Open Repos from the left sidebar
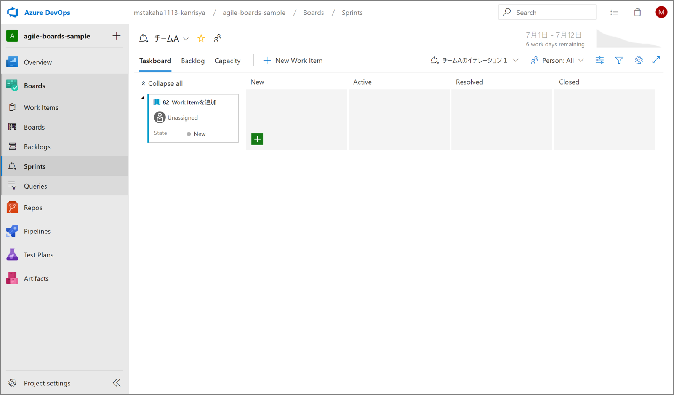The image size is (674, 395). coord(33,207)
